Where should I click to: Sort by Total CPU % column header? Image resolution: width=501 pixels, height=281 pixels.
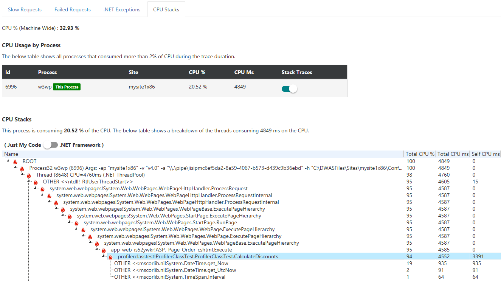(x=420, y=154)
